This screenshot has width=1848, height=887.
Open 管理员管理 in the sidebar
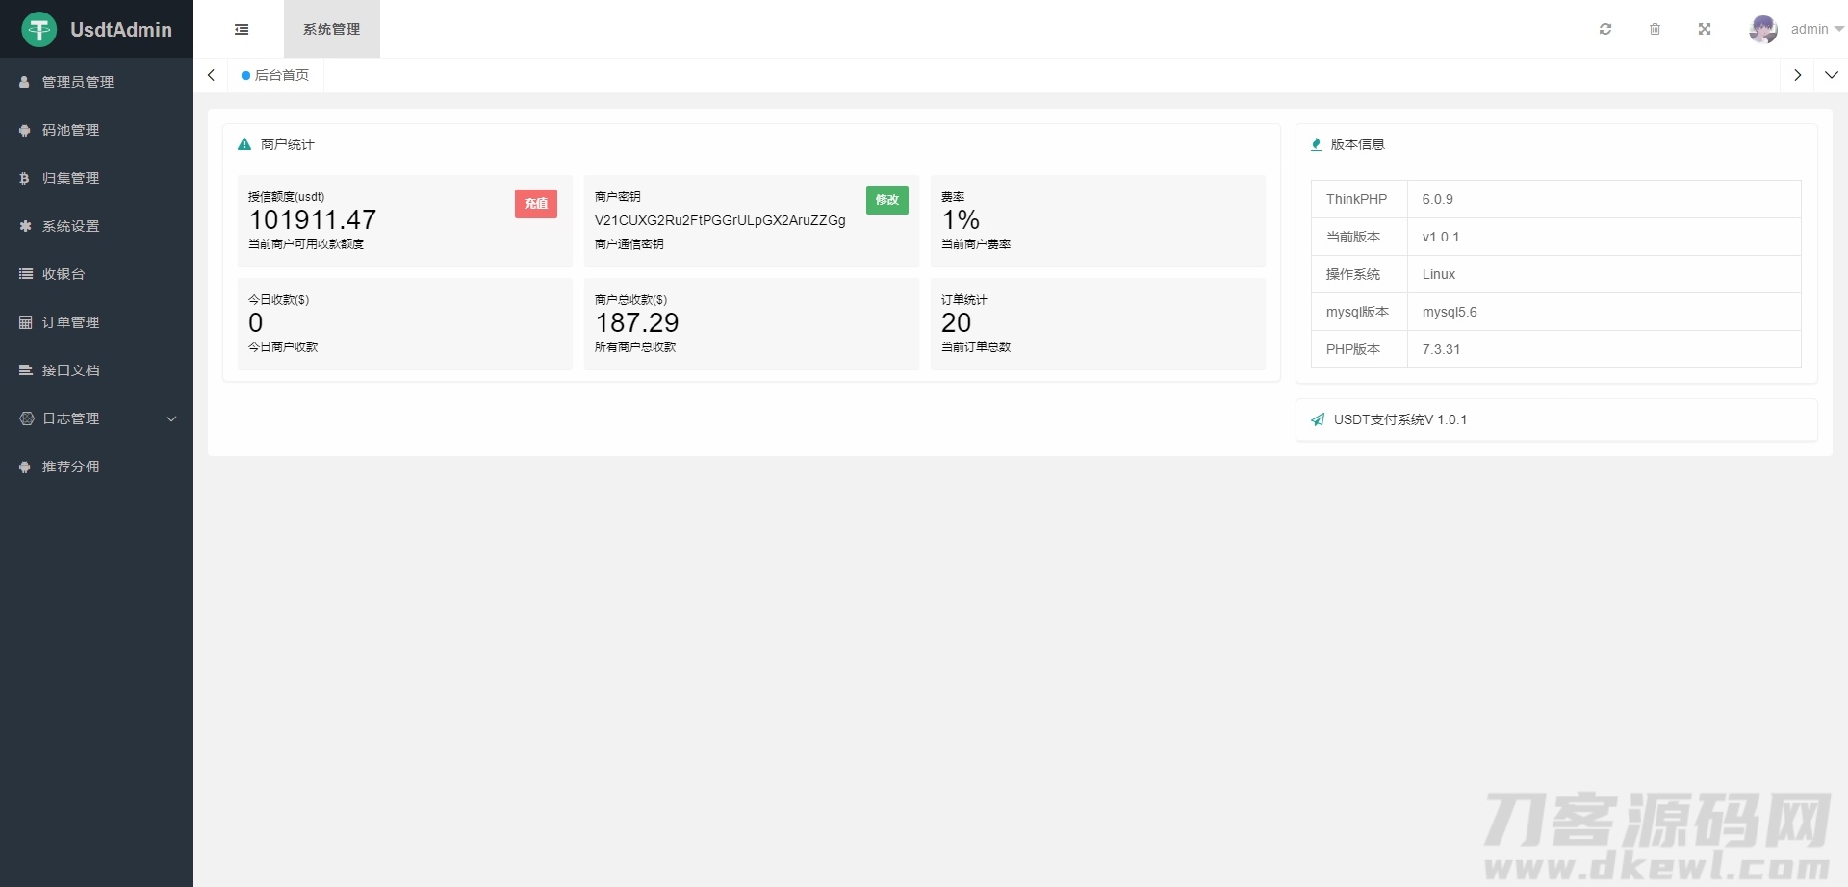click(77, 82)
